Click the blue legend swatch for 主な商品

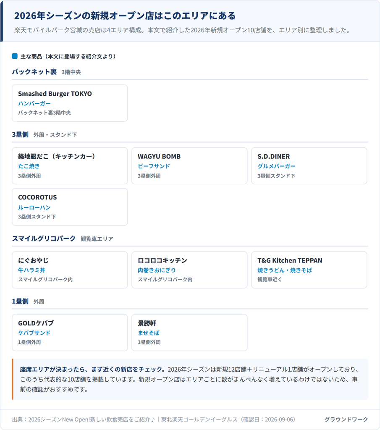tap(15, 56)
